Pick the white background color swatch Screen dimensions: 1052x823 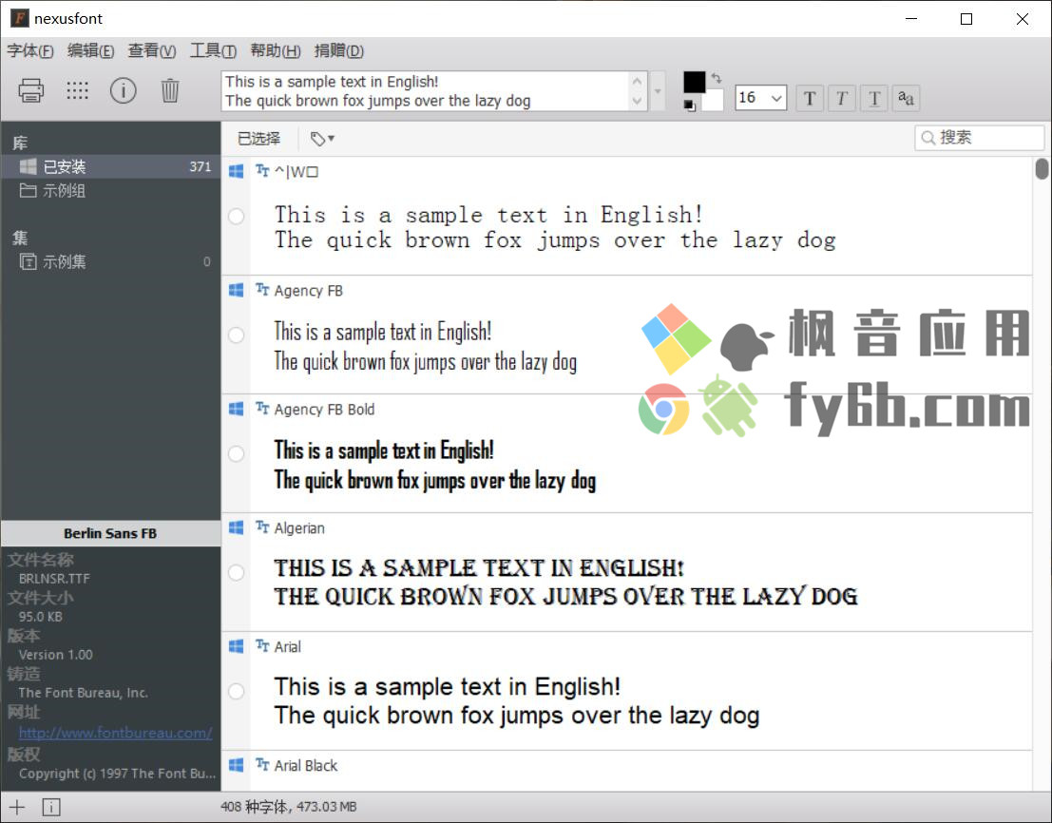pyautogui.click(x=713, y=100)
